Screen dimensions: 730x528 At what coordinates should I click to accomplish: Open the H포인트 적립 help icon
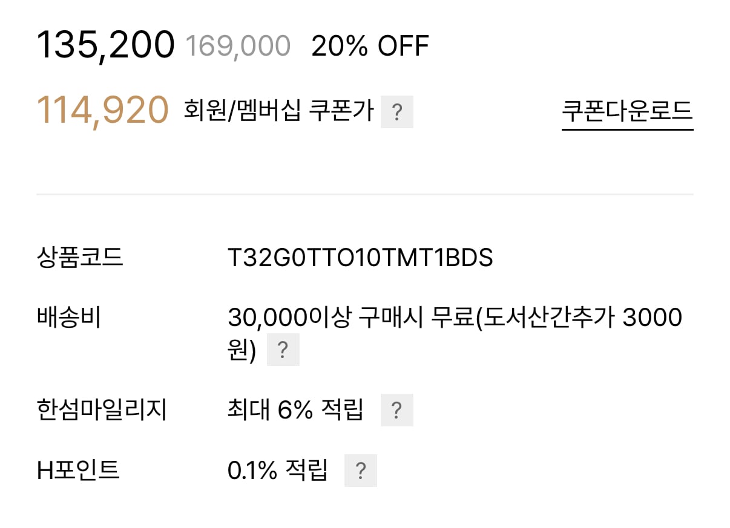(360, 471)
